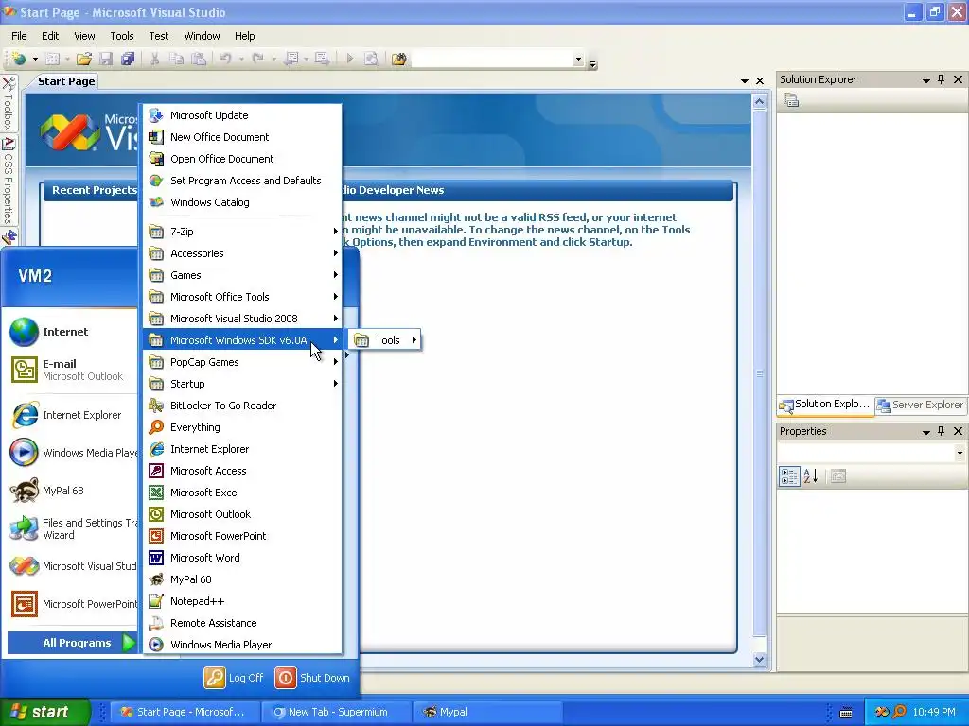
Task: Pin the Solution Explorer panel
Action: (x=942, y=79)
